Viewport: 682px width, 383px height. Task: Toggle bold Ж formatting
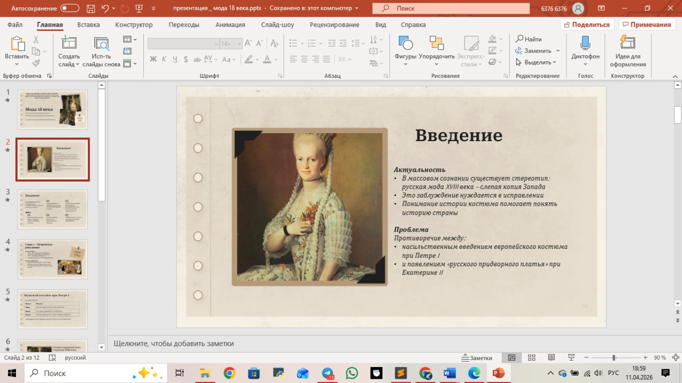(x=153, y=59)
